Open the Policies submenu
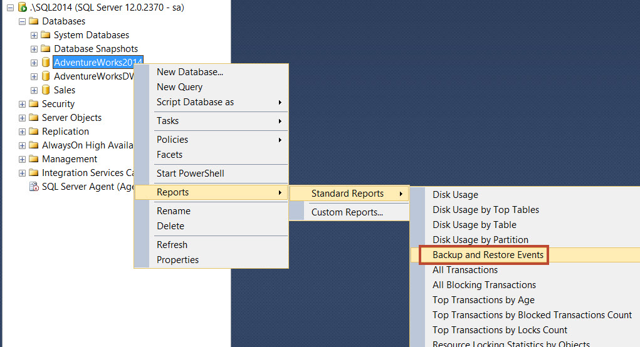The width and height of the screenshot is (640, 347). pyautogui.click(x=211, y=140)
